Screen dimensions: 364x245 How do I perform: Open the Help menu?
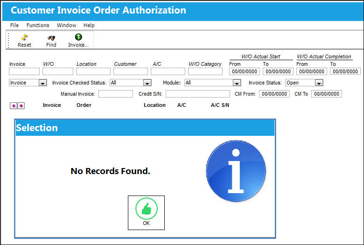(89, 25)
